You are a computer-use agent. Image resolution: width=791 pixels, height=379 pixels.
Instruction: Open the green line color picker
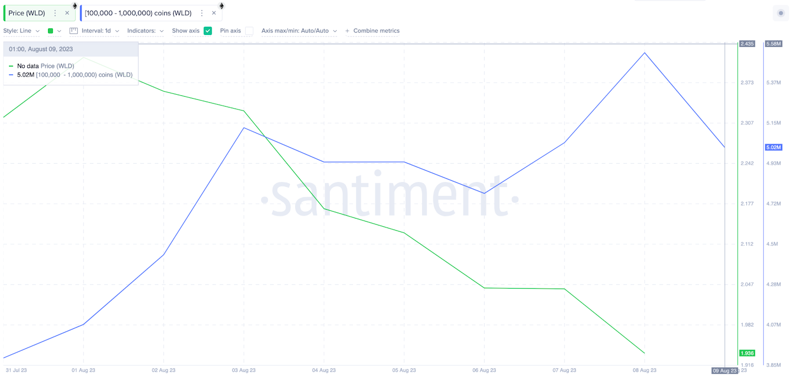(x=54, y=31)
